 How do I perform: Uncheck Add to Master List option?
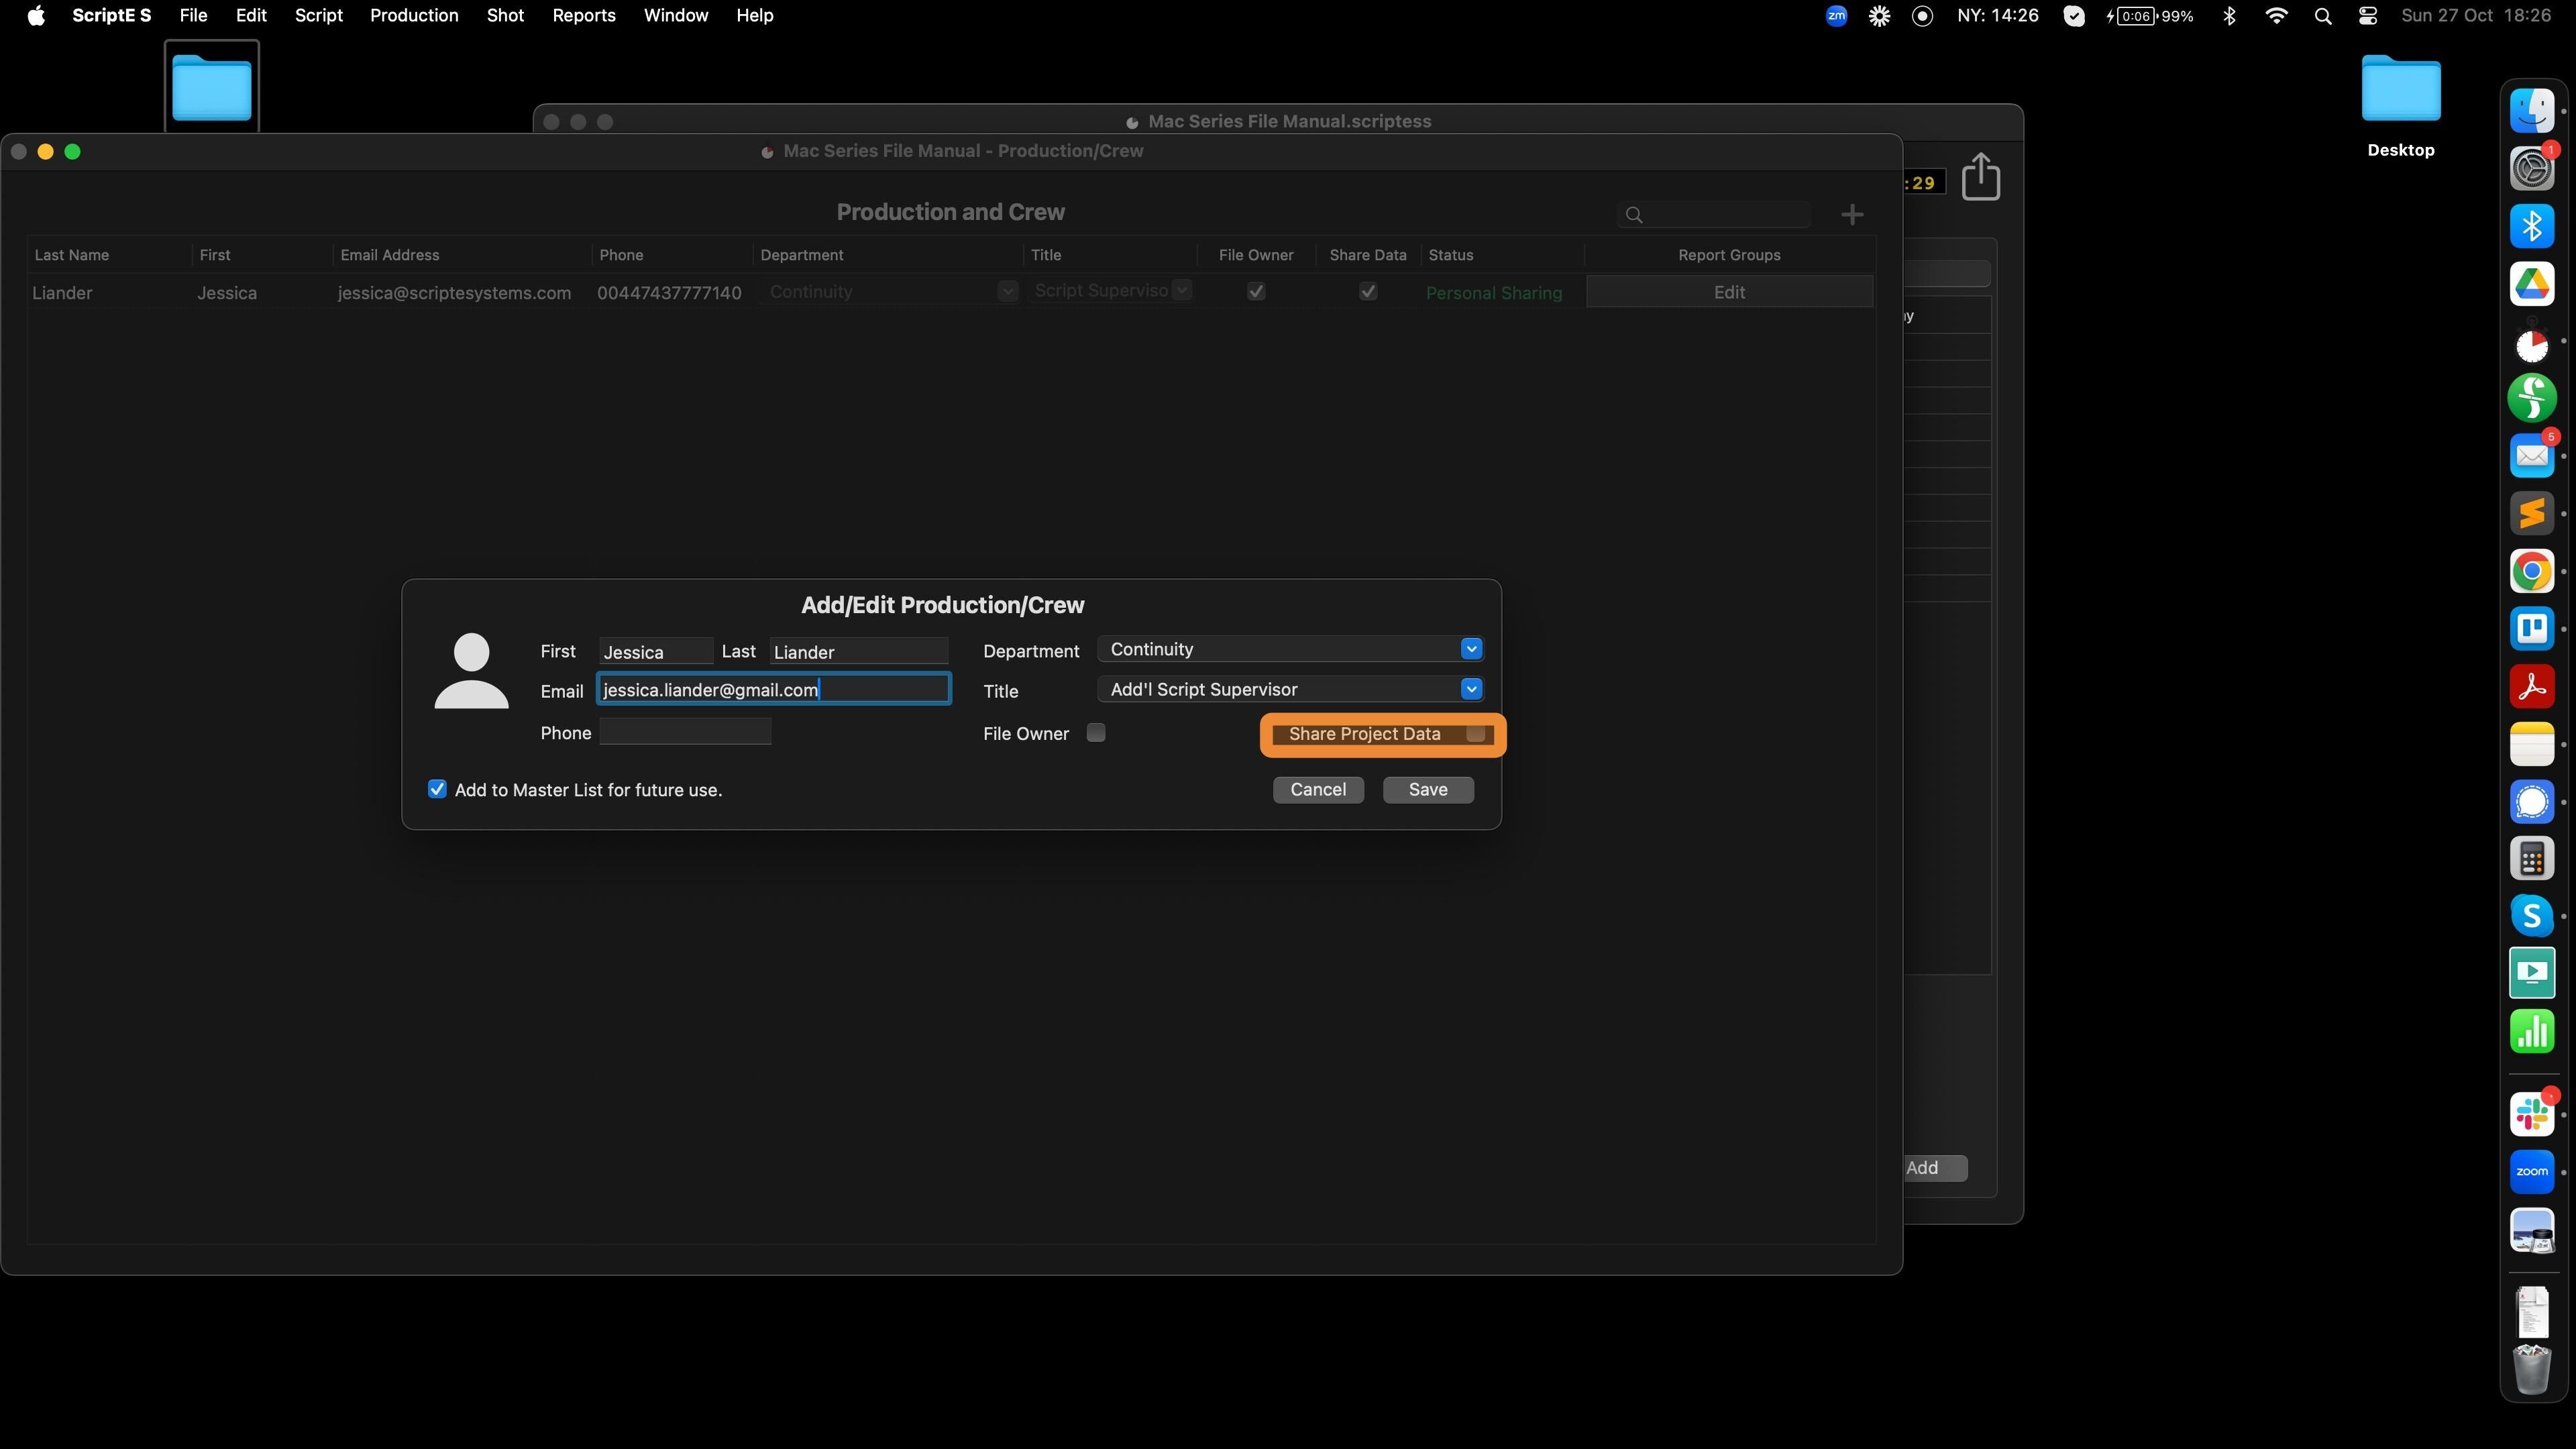coord(437,789)
